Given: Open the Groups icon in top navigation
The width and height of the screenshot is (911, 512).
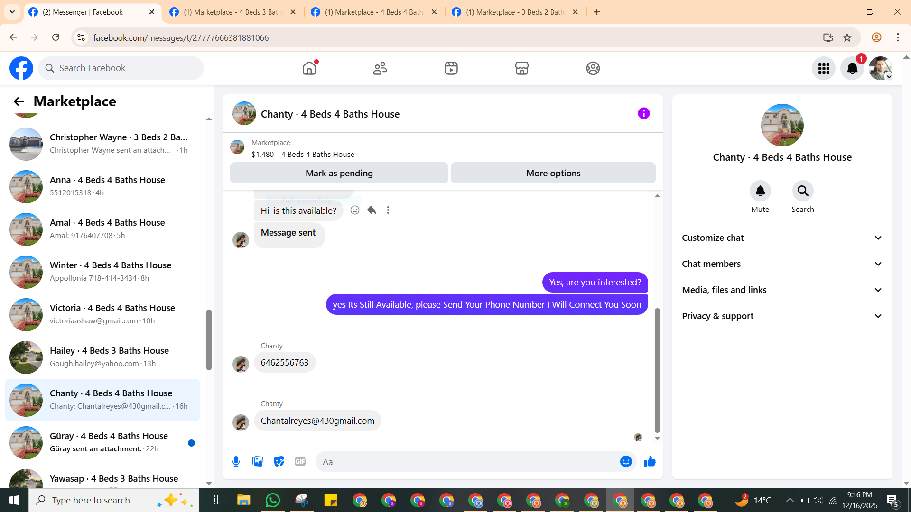Looking at the screenshot, I should 593,68.
